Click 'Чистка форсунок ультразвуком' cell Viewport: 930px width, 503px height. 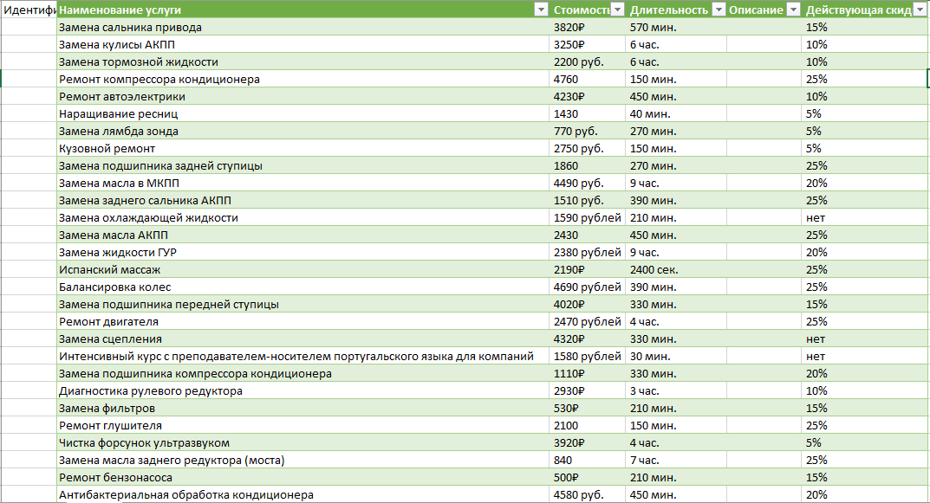click(x=303, y=442)
